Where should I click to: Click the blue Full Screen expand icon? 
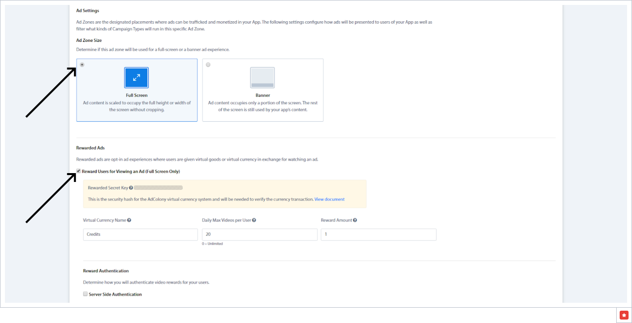click(x=136, y=77)
